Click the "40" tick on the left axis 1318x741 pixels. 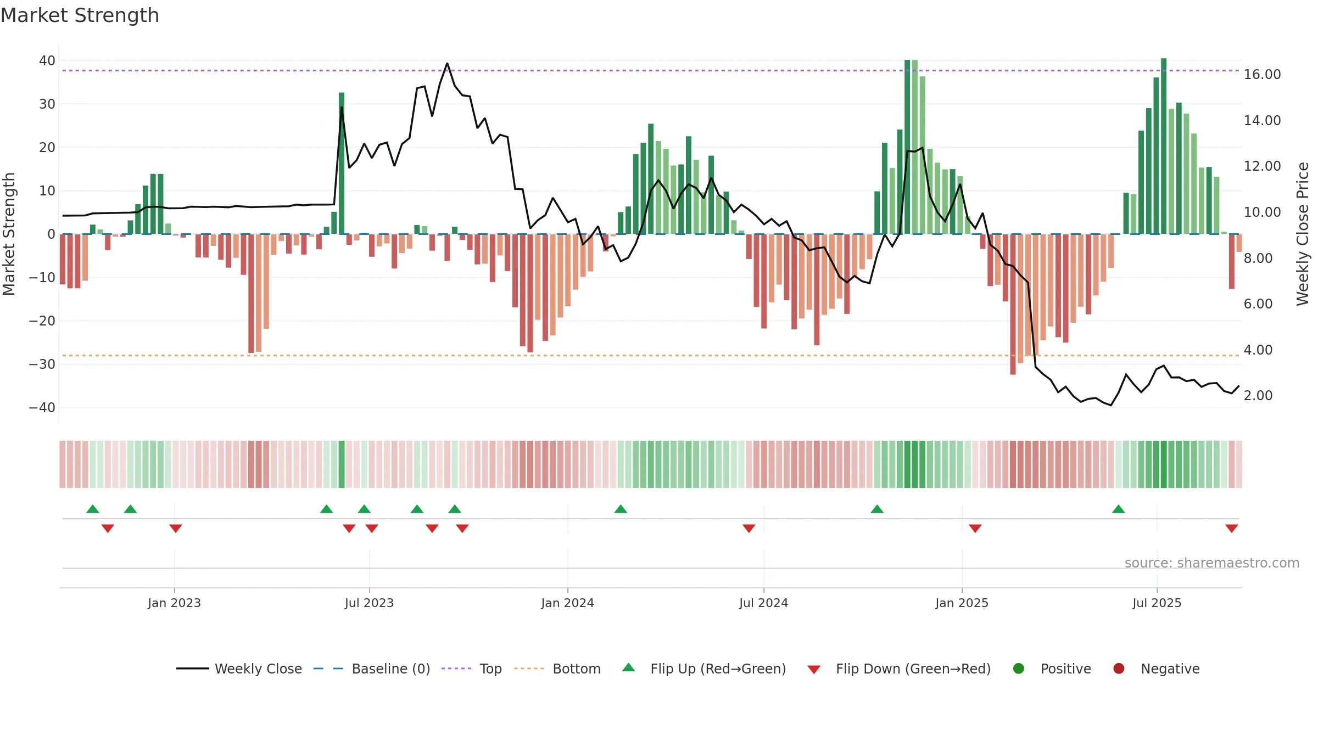coord(47,60)
